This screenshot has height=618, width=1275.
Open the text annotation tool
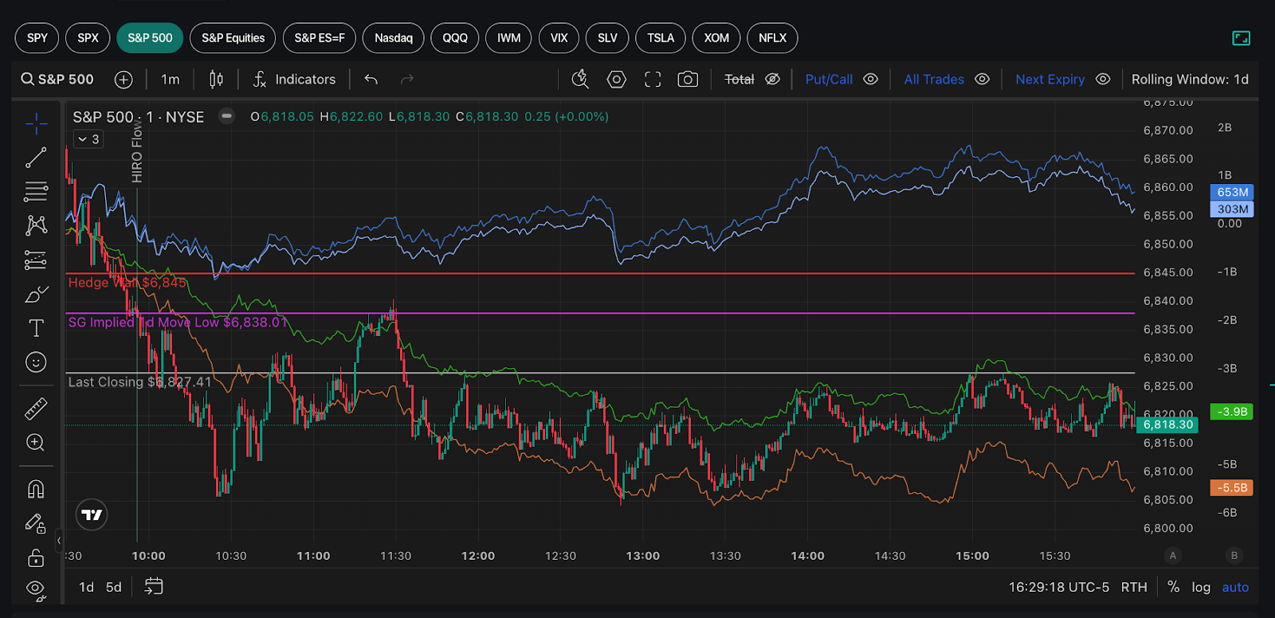click(36, 328)
